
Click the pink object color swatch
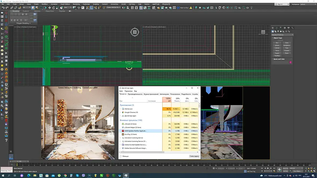pos(290,62)
